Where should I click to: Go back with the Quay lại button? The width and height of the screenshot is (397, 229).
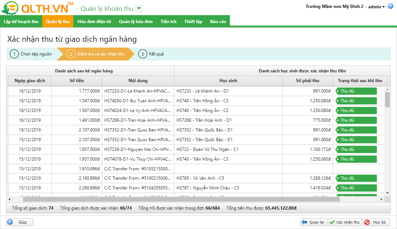coord(313,222)
